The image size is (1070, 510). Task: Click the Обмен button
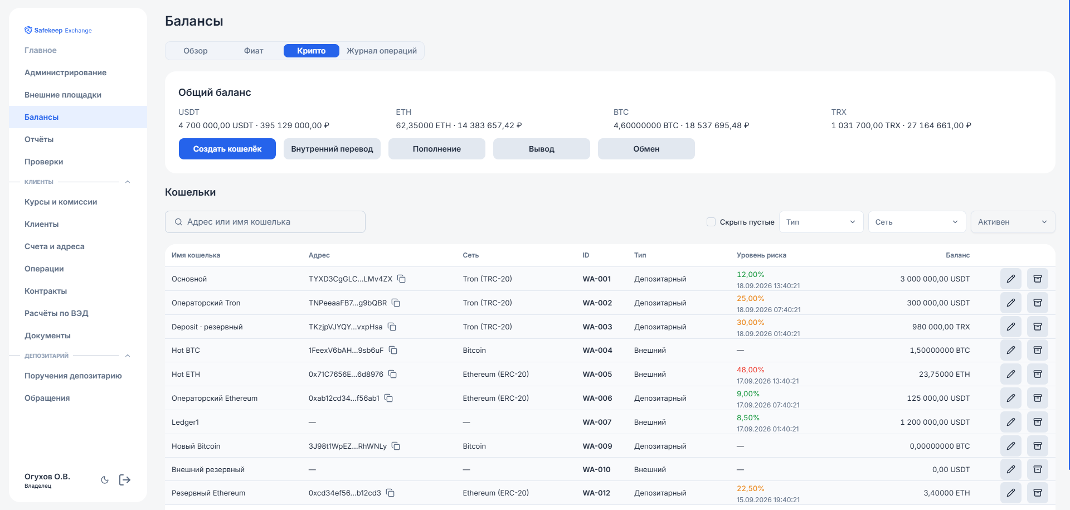point(646,149)
